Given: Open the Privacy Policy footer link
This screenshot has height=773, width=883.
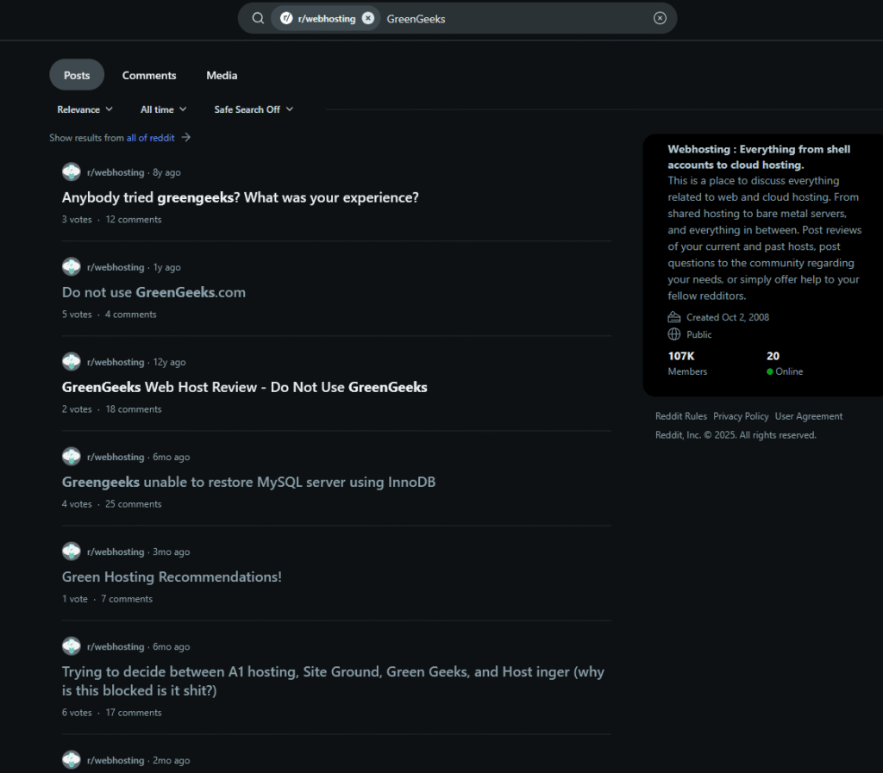Looking at the screenshot, I should pos(741,416).
